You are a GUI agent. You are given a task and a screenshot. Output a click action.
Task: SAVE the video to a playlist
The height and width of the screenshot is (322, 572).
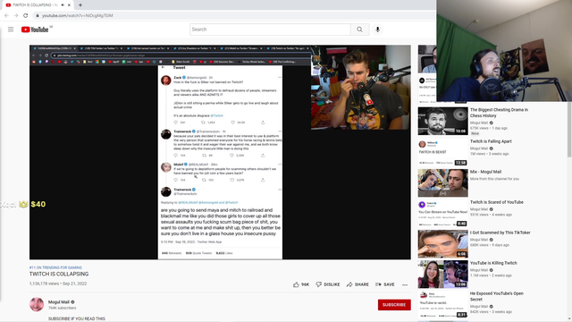[x=385, y=284]
